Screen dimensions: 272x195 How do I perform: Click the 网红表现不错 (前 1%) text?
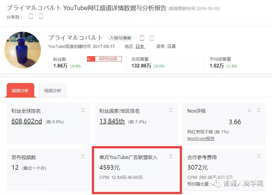pyautogui.click(x=208, y=132)
